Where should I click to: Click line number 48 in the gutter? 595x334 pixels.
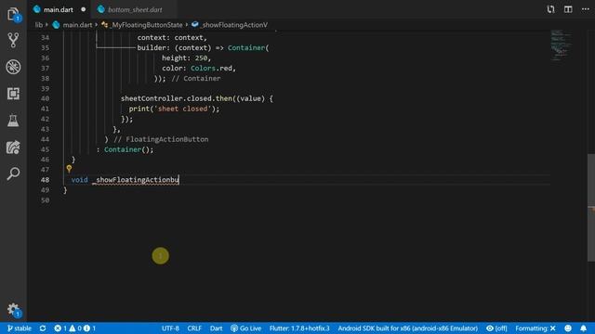pos(45,180)
